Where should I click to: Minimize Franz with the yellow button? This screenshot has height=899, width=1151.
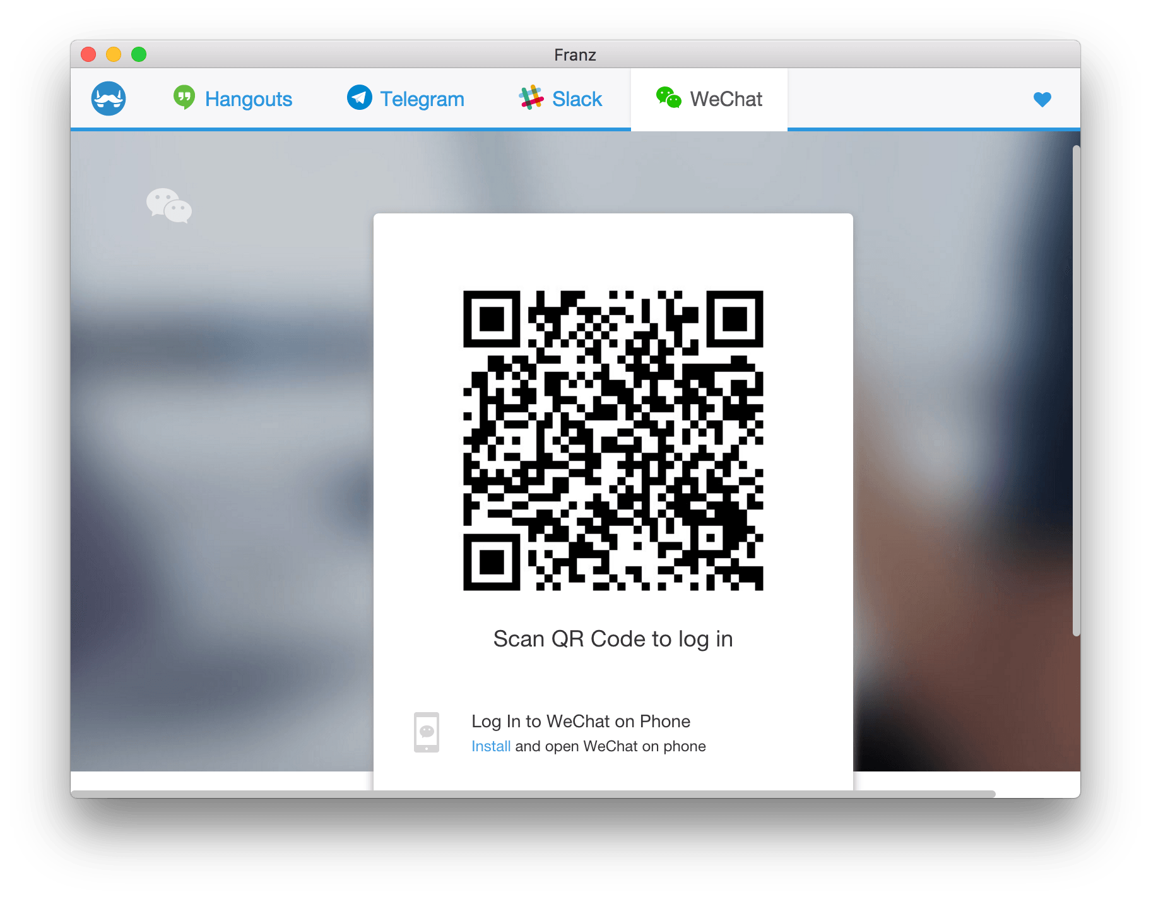click(x=114, y=54)
